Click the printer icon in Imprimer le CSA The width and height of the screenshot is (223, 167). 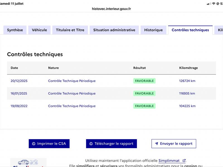click(x=34, y=144)
